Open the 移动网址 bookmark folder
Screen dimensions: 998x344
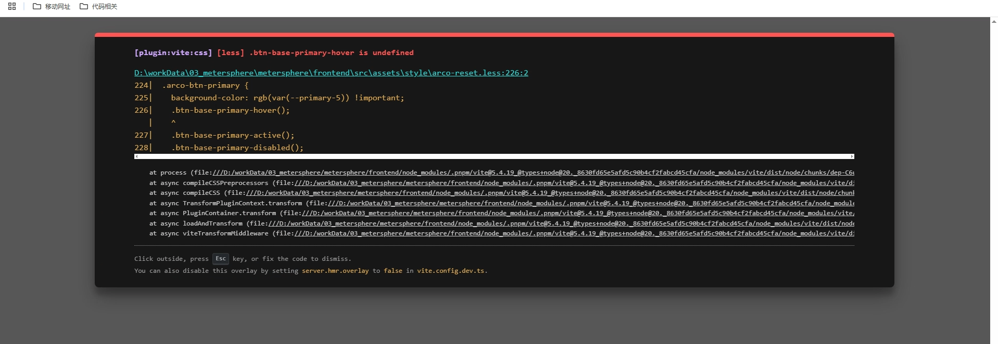pyautogui.click(x=52, y=6)
